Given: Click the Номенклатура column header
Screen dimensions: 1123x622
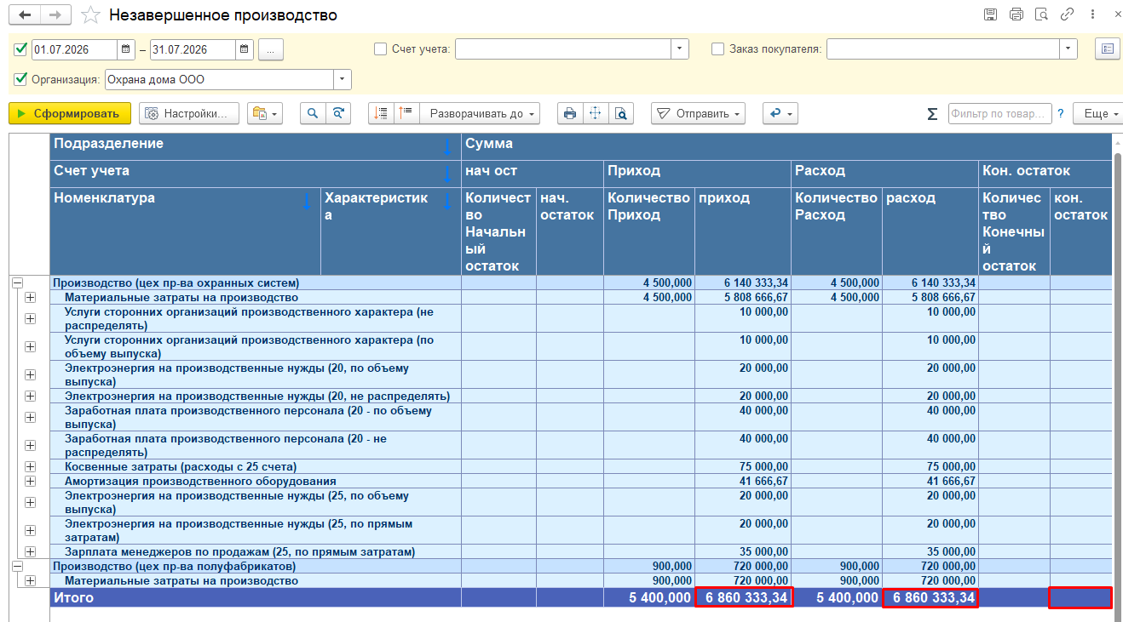Looking at the screenshot, I should pyautogui.click(x=185, y=231).
